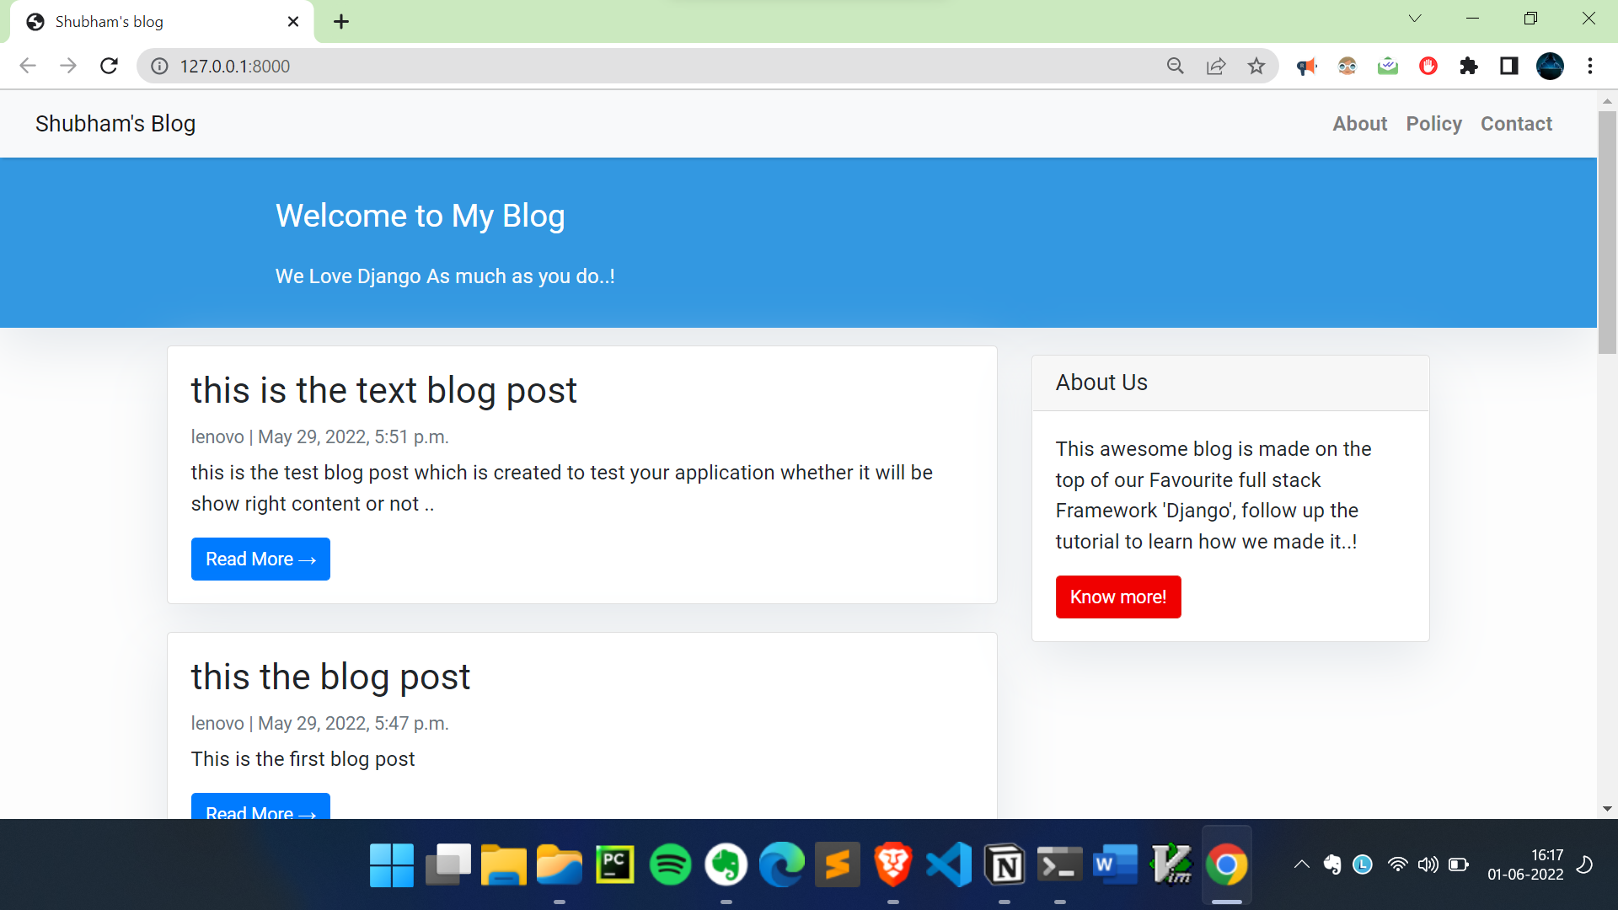
Task: Click the Know more! button
Action: coord(1117,597)
